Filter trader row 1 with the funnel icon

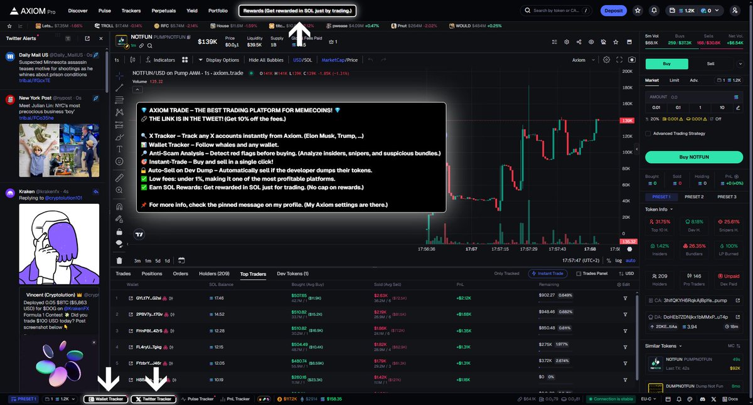pyautogui.click(x=625, y=298)
